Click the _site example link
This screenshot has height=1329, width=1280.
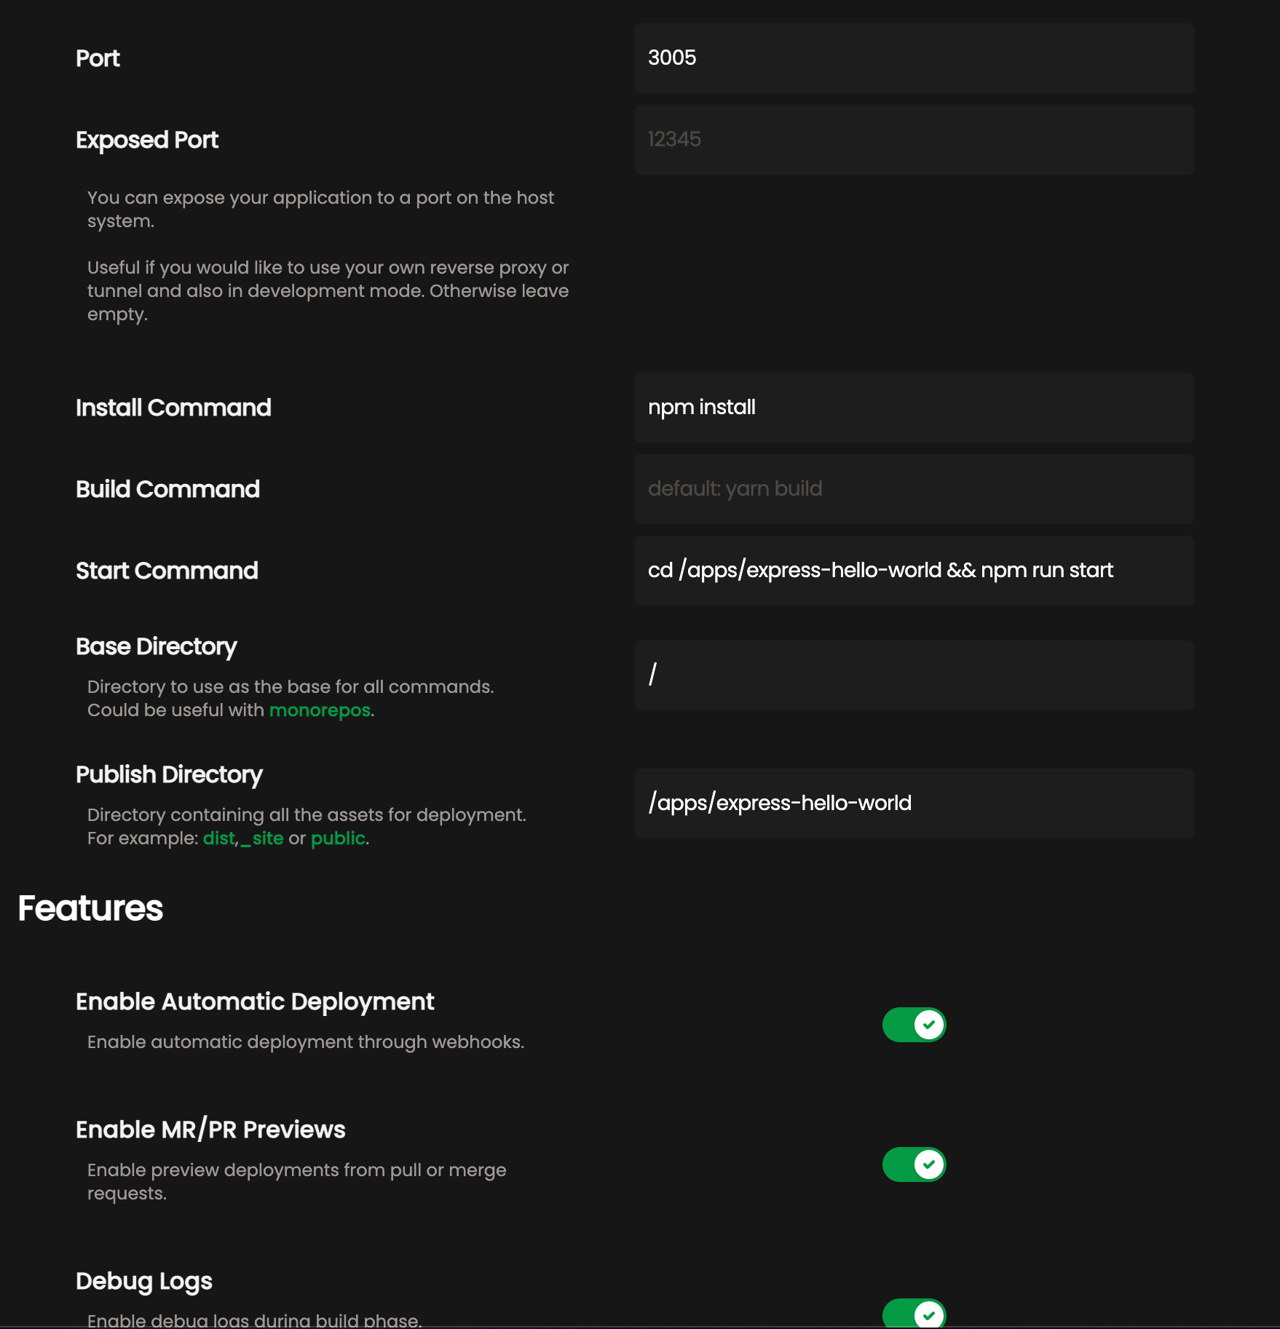click(x=260, y=838)
